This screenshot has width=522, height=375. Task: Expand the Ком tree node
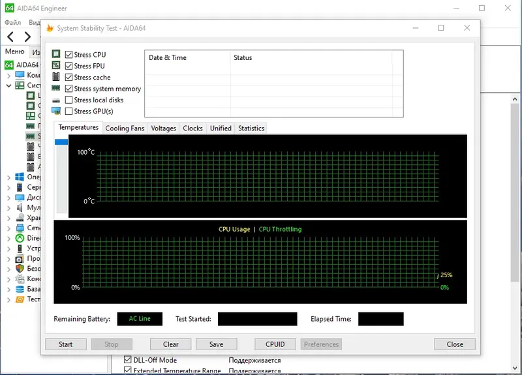click(8, 76)
